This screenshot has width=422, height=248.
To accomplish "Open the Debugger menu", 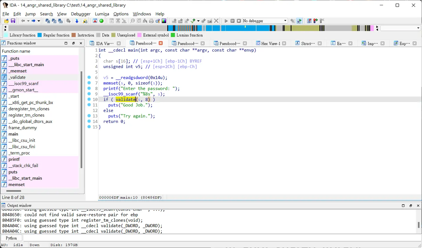I will coord(81,14).
